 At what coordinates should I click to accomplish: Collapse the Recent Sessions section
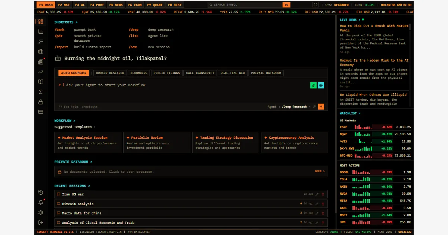pos(72,186)
